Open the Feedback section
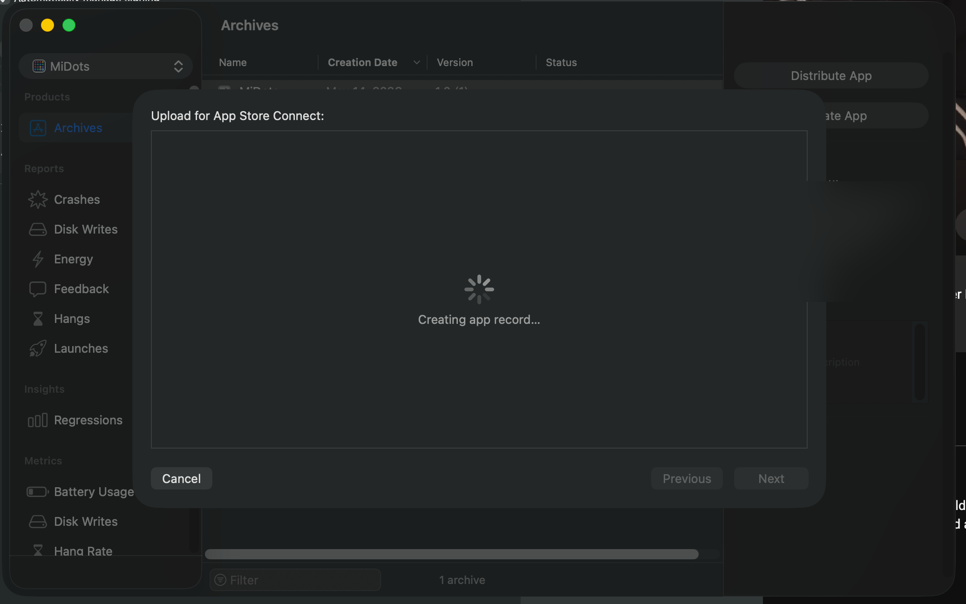Image resolution: width=966 pixels, height=604 pixels. tap(81, 289)
